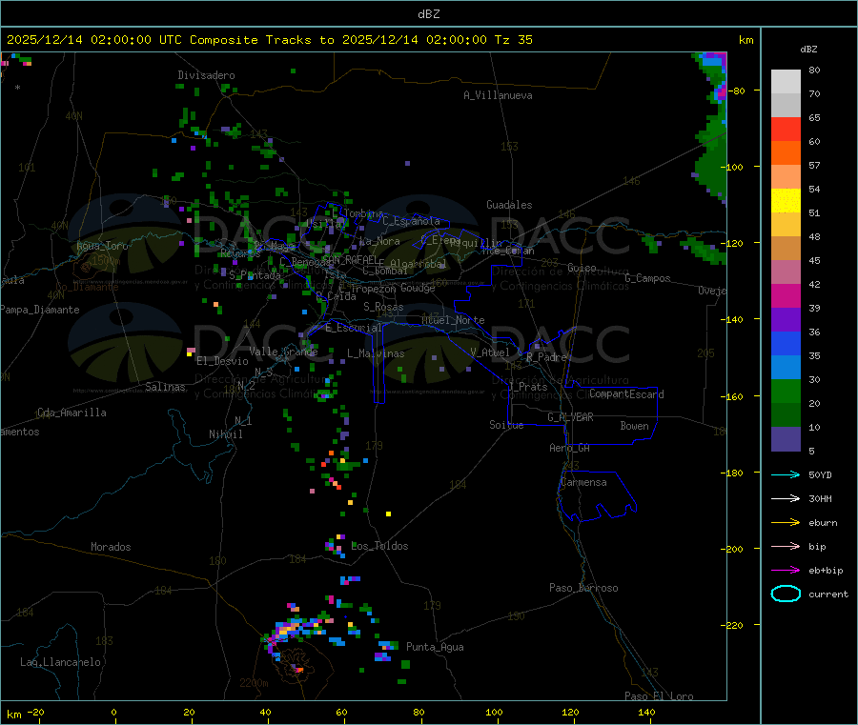
Task: Click the R_Padre label
Action: point(546,357)
